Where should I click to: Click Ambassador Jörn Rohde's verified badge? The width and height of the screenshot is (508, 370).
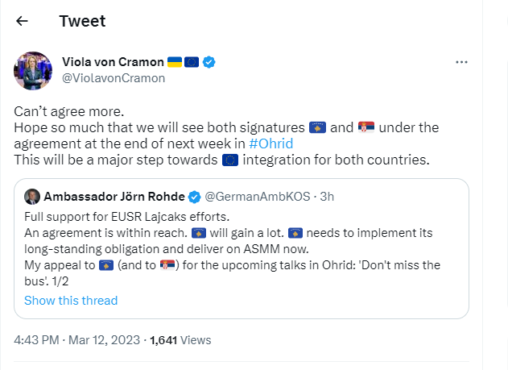tap(194, 197)
